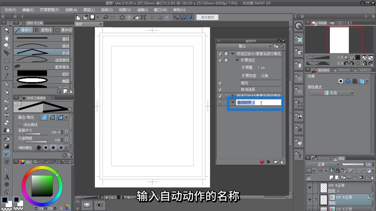This screenshot has width=376, height=211.
Task: Open the quick access panel icon
Action: point(299,26)
